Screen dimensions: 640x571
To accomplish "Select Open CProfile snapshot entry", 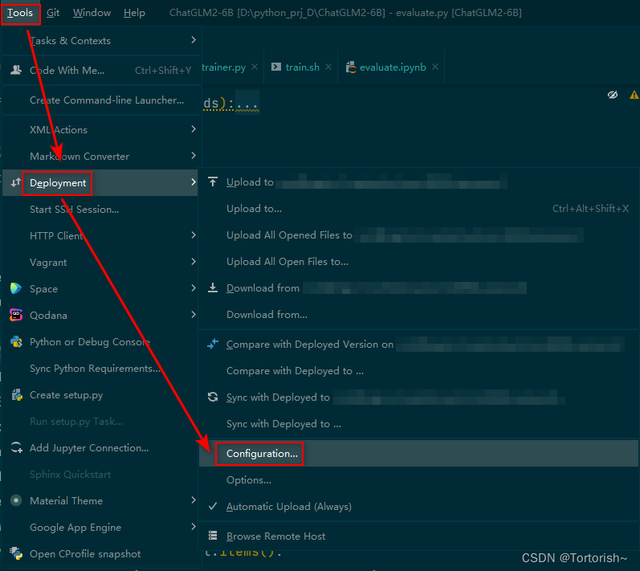I will point(101,553).
